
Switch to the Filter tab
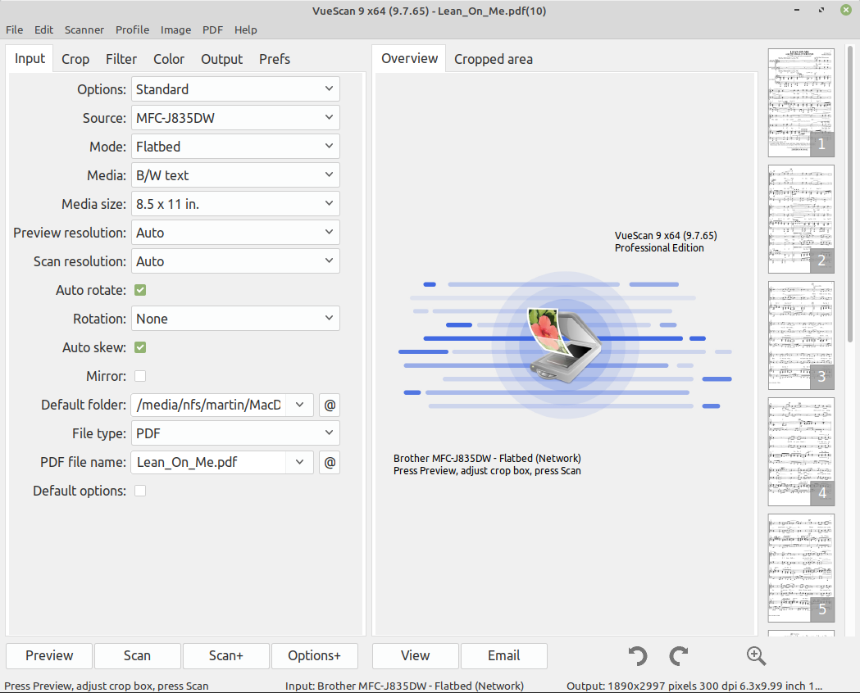pyautogui.click(x=121, y=59)
